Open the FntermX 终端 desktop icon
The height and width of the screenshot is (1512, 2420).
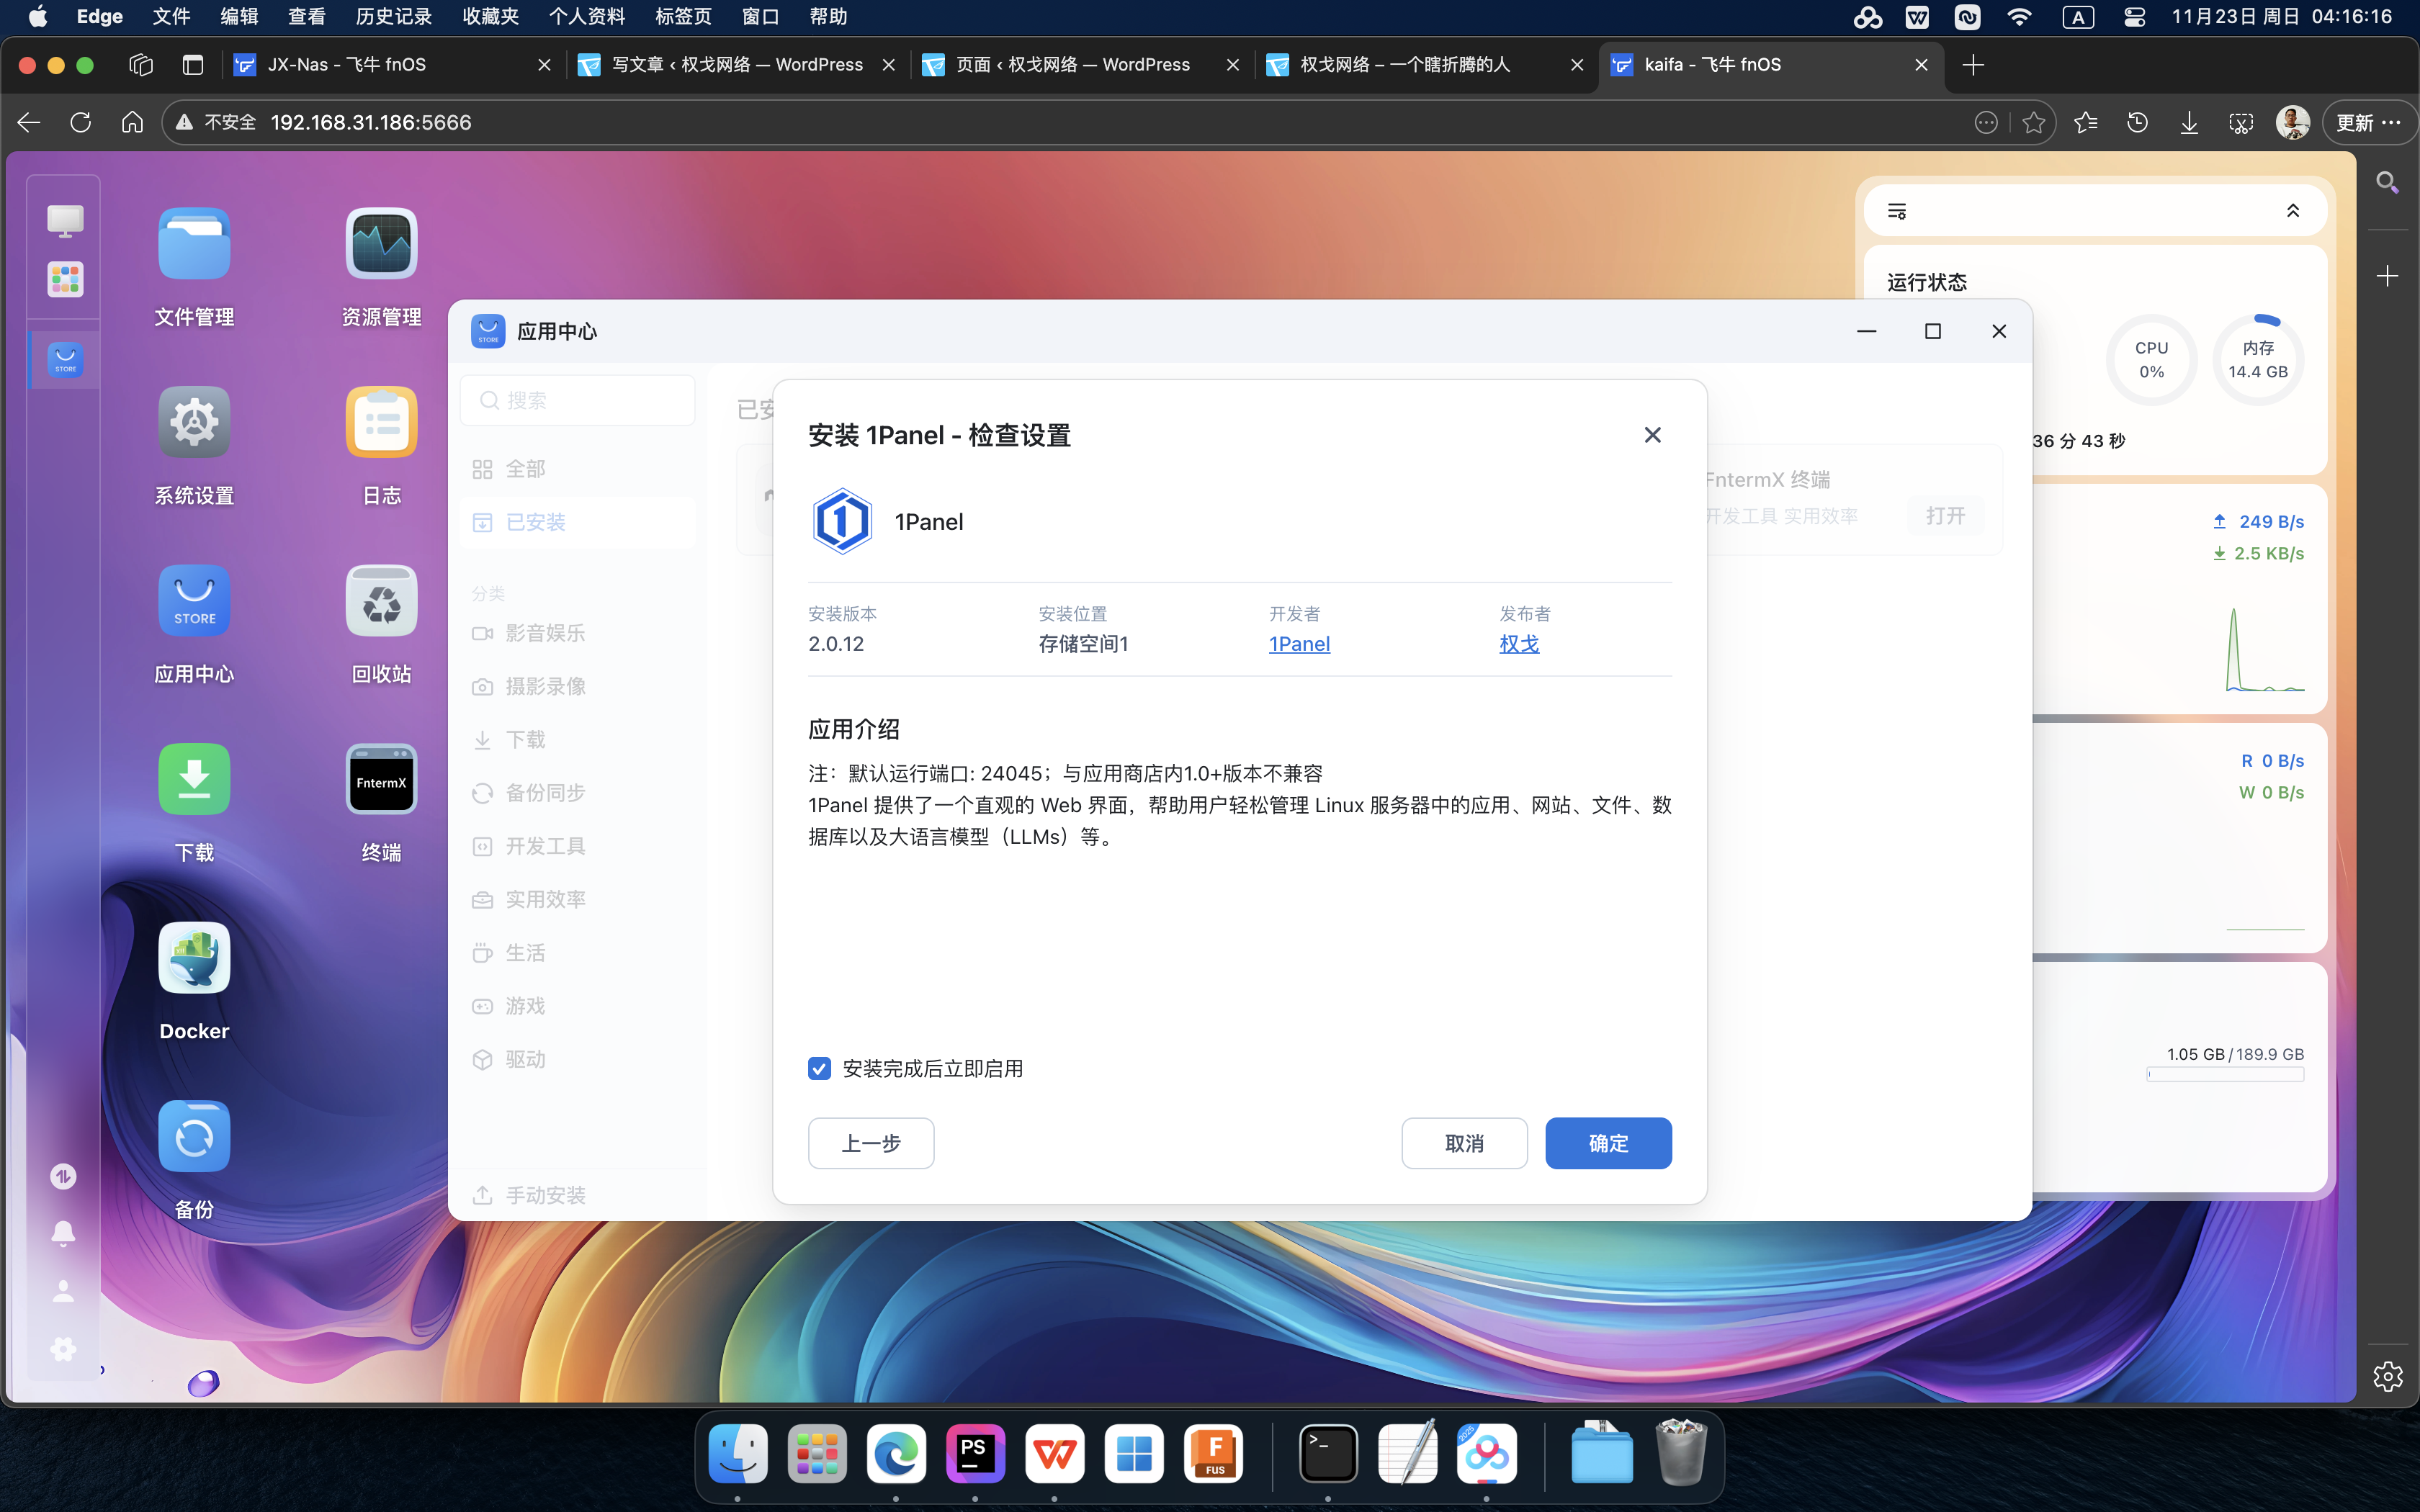(x=380, y=779)
